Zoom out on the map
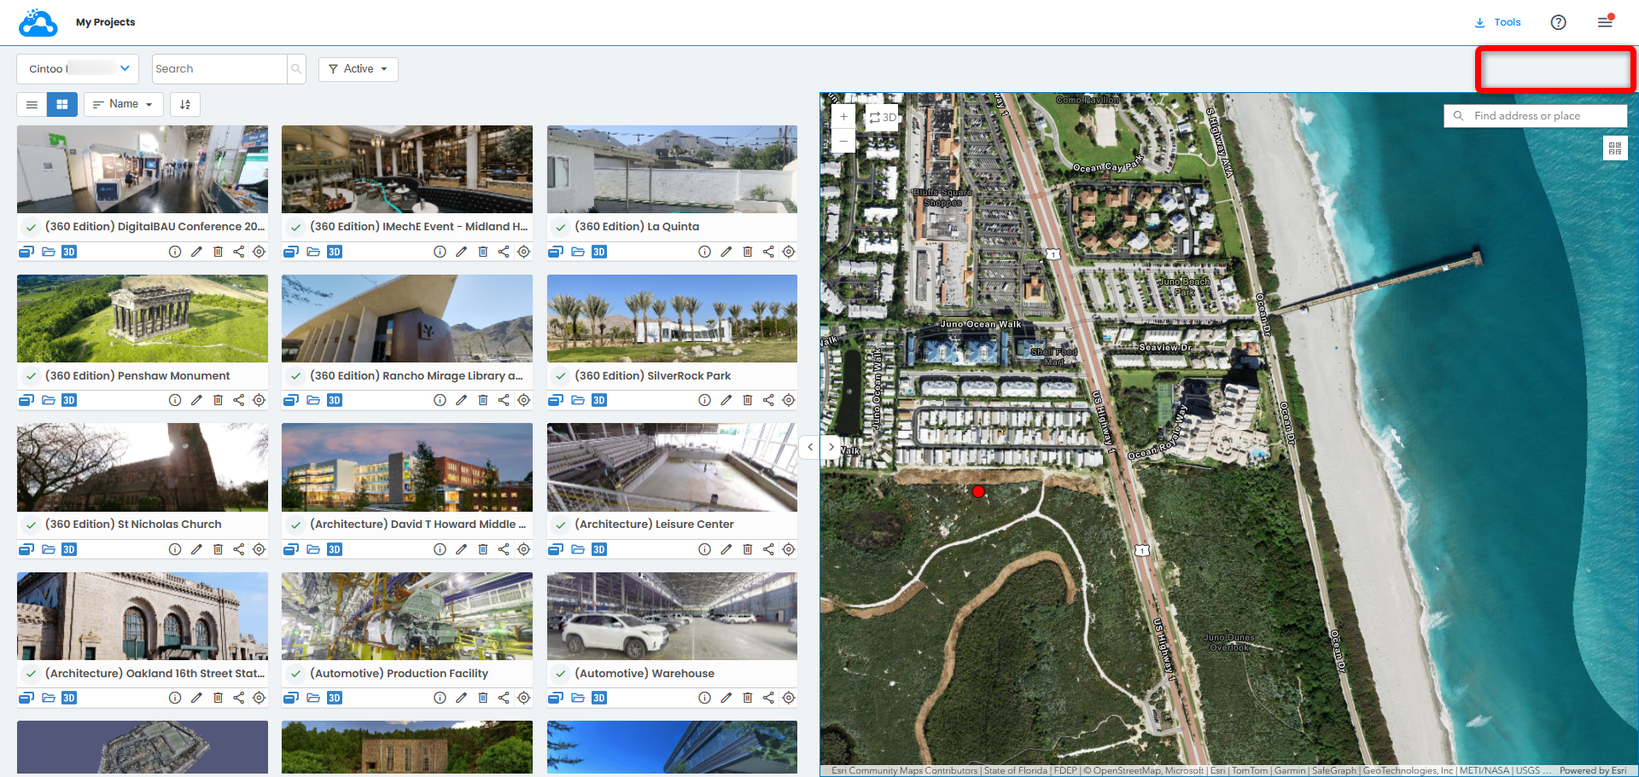Screen dimensions: 1639x777 tap(843, 141)
